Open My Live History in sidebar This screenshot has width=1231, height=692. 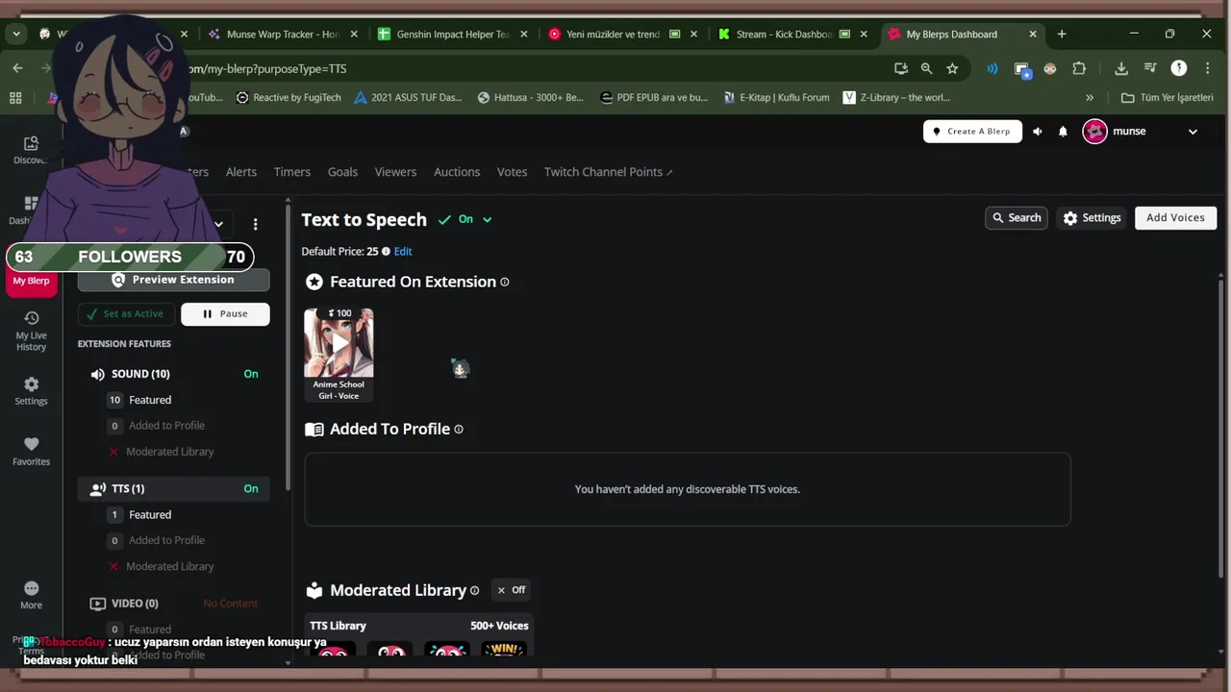[31, 331]
